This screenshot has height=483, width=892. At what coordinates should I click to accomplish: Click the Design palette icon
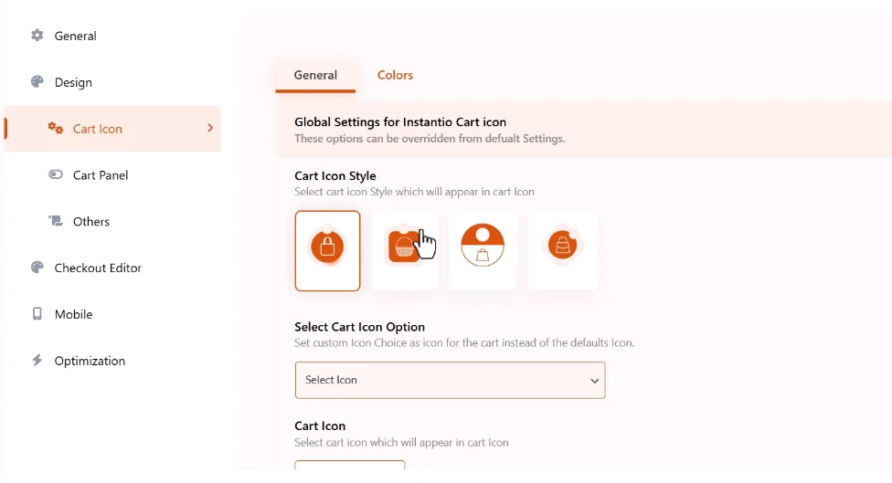[37, 82]
